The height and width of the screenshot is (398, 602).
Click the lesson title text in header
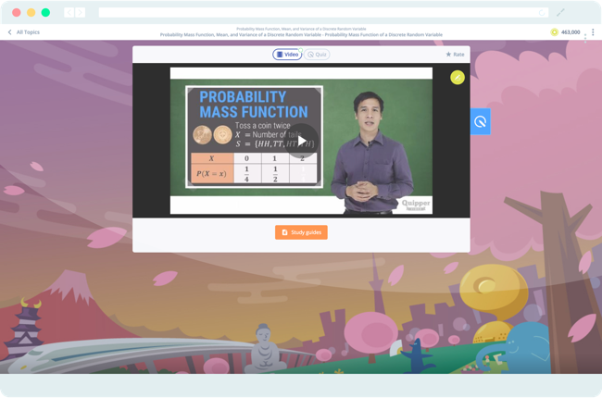click(x=301, y=34)
